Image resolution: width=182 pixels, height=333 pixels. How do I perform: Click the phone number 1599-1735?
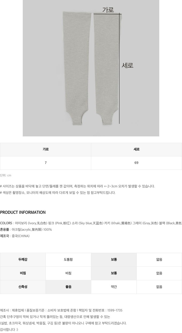pyautogui.click(x=115, y=310)
